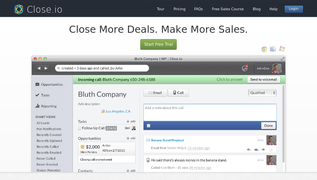Click the Close.io logo icon

[19, 9]
